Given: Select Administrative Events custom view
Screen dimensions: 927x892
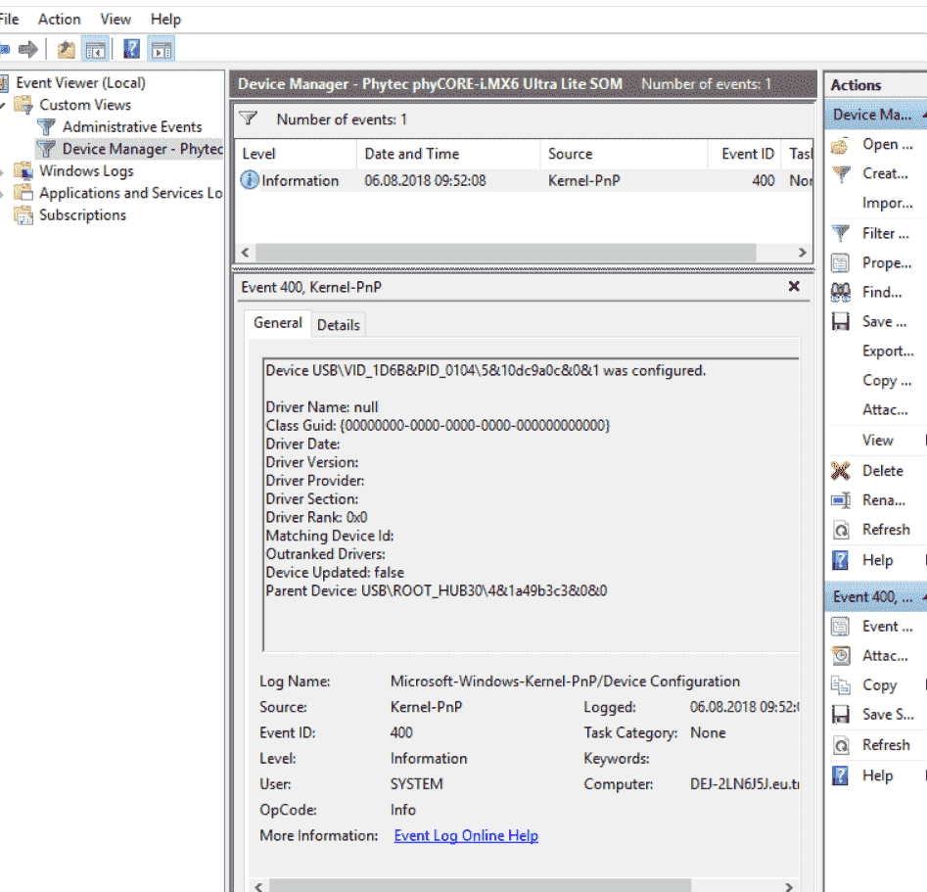Looking at the screenshot, I should [x=132, y=126].
